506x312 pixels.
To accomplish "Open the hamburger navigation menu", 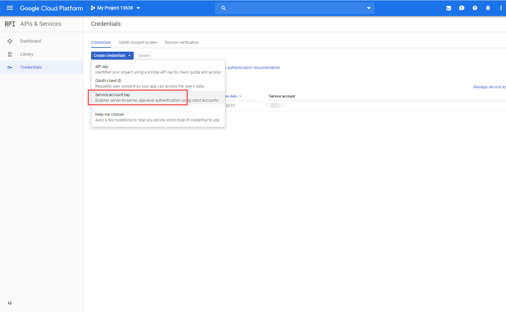I will (10, 8).
